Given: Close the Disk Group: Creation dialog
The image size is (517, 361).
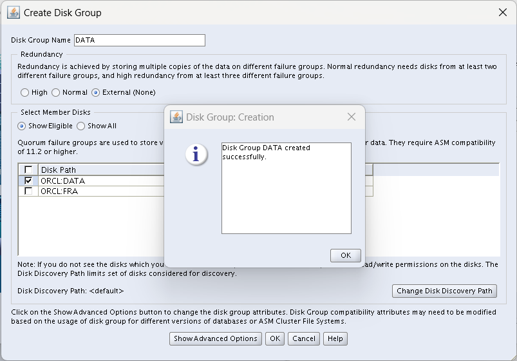Looking at the screenshot, I should [x=352, y=117].
